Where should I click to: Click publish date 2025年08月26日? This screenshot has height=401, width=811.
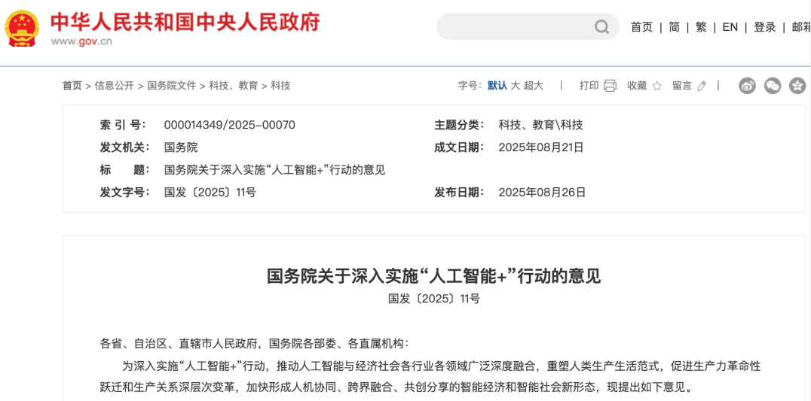[x=542, y=193]
